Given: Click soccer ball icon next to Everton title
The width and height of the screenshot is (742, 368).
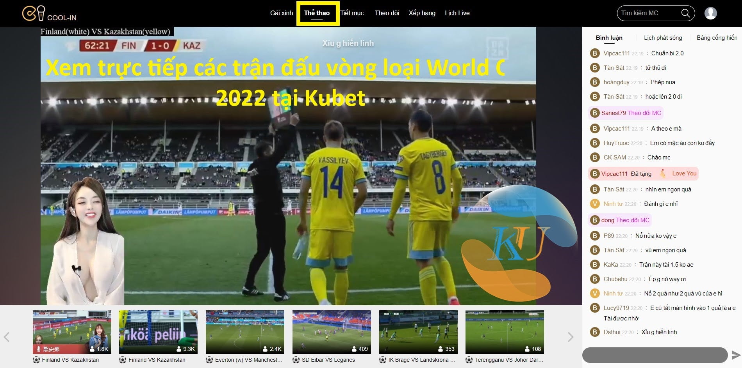Looking at the screenshot, I should [x=209, y=360].
